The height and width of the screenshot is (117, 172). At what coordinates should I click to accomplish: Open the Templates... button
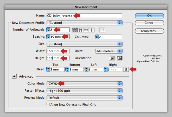(149, 31)
